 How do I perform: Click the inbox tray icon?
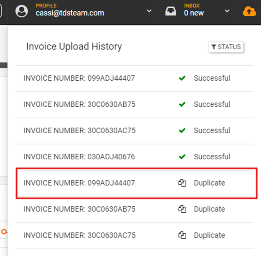(x=170, y=11)
